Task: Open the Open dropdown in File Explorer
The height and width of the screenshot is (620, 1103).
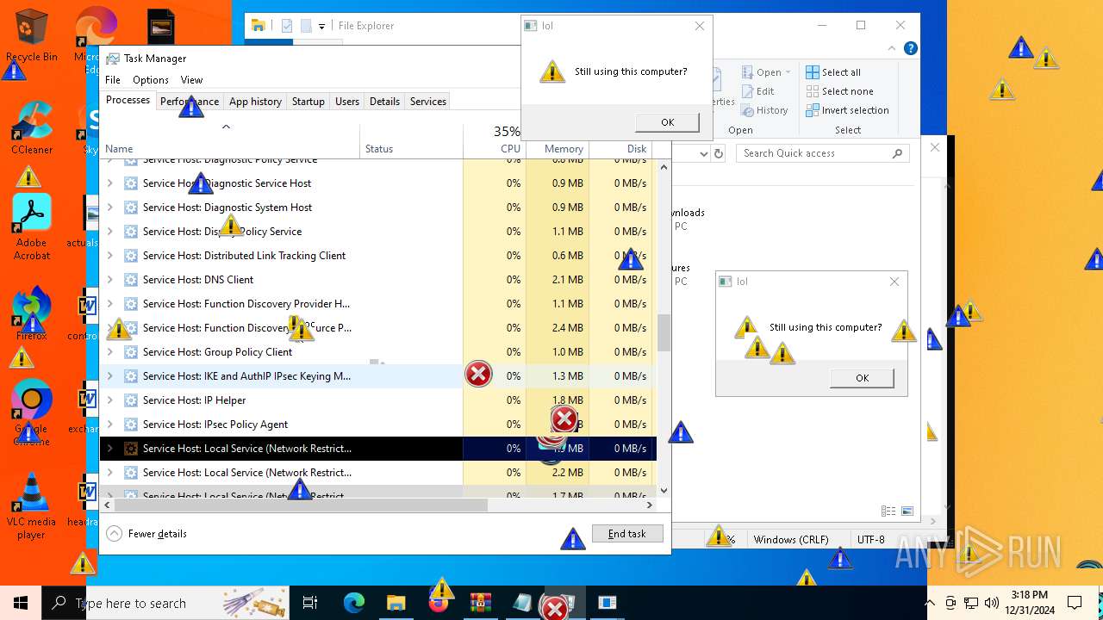Action: click(x=765, y=72)
